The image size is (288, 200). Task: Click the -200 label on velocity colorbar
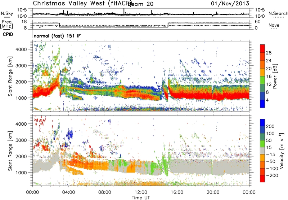point(272,175)
